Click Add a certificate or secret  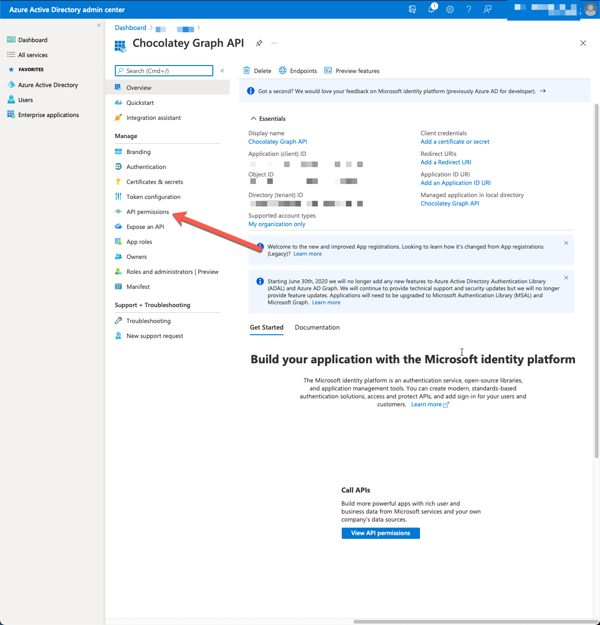pos(455,141)
